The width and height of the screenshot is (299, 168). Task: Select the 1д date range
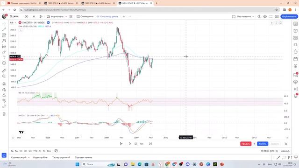pyautogui.click(x=12, y=151)
